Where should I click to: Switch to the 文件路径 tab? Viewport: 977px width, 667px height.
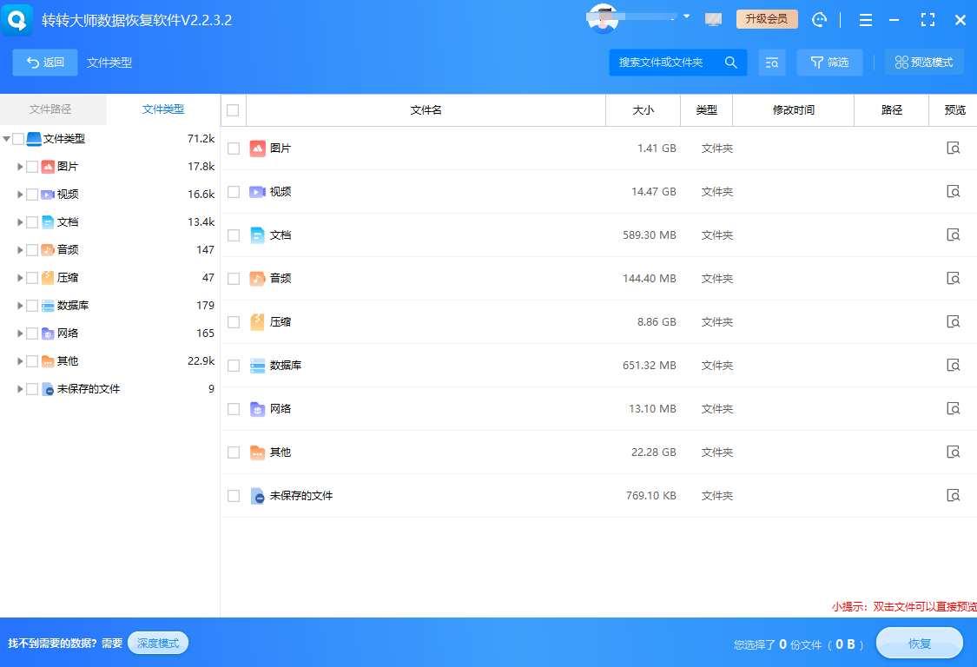(x=53, y=109)
